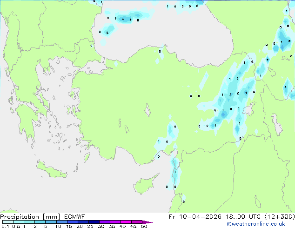This screenshot has width=295, height=228.
Task: Choose the 20–25 mm dark blue swatch
Action: [x=83, y=222]
